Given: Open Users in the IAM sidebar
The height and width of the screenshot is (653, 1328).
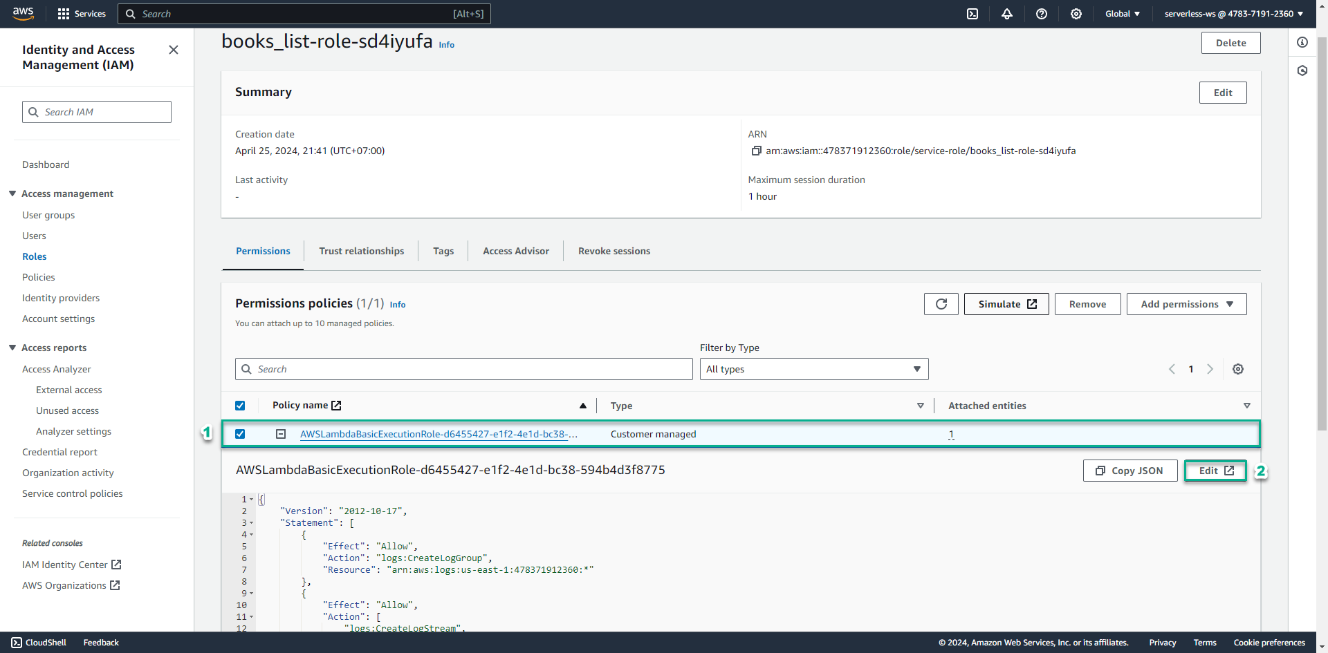Looking at the screenshot, I should [x=34, y=236].
